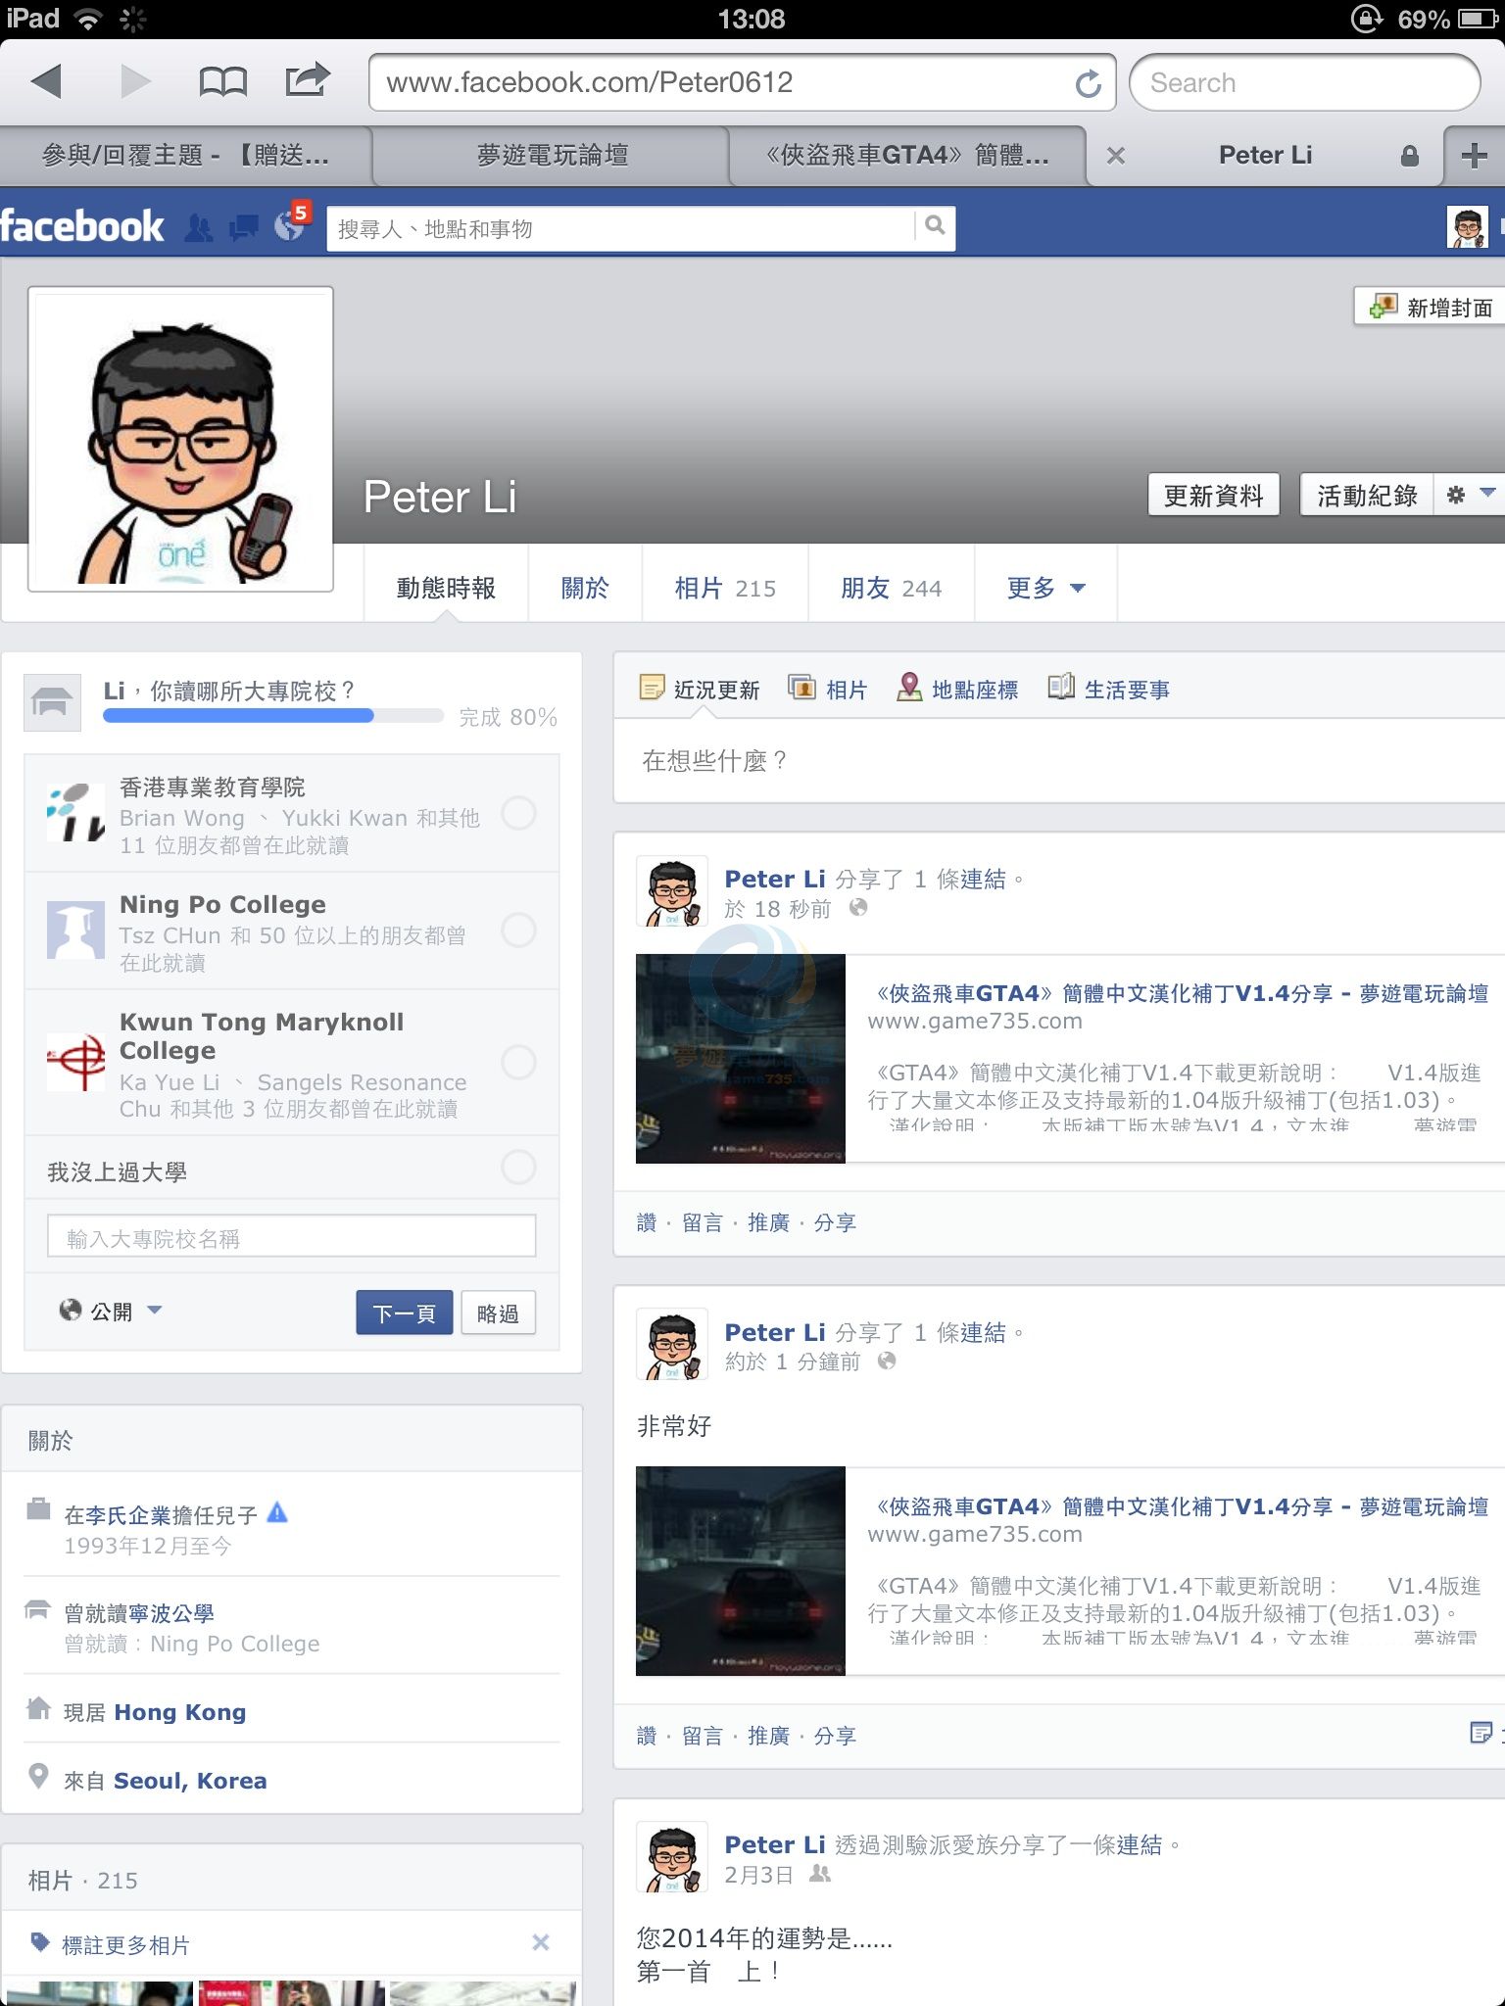Click the note icon on second post
The height and width of the screenshot is (2006, 1505).
1481,1733
